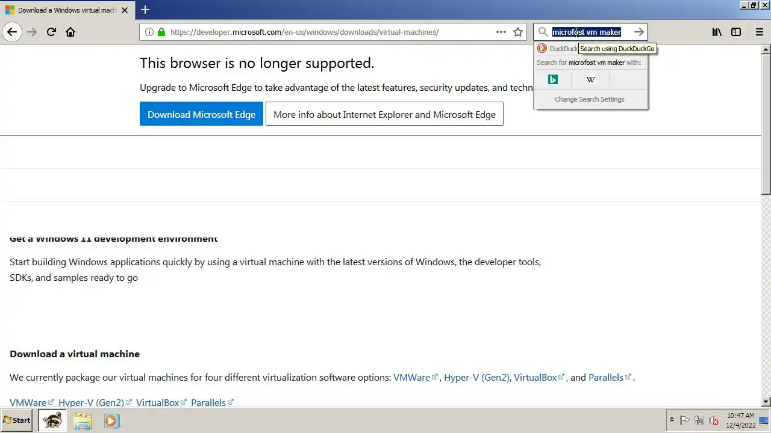Show hidden system tray icons

(x=672, y=420)
